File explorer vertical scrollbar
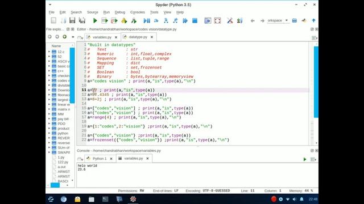This screenshot has width=364, height=204. (72, 75)
